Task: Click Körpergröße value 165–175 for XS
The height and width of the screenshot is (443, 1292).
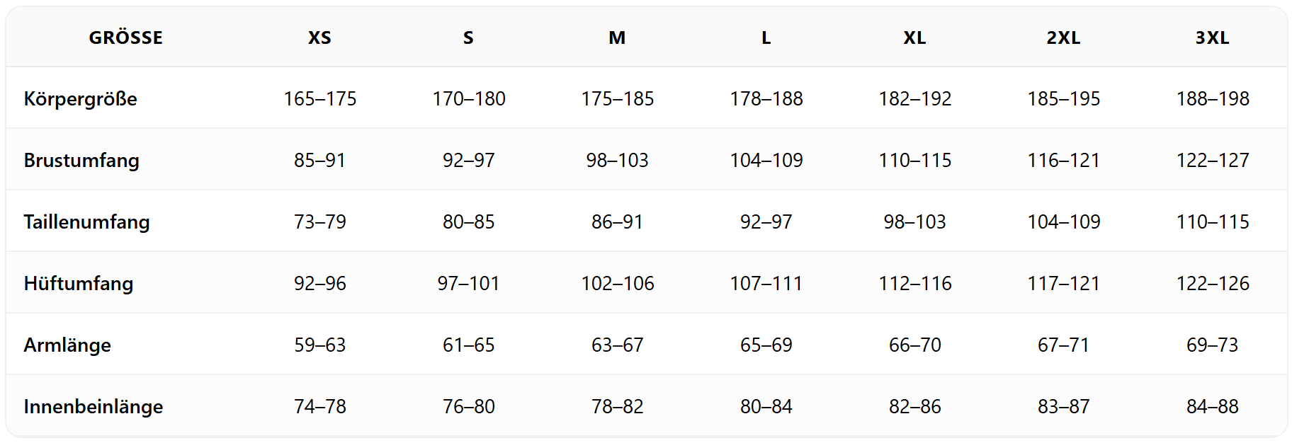Action: point(320,99)
